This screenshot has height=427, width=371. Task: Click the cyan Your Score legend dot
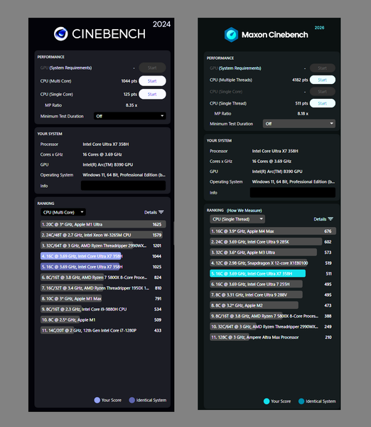pos(267,401)
